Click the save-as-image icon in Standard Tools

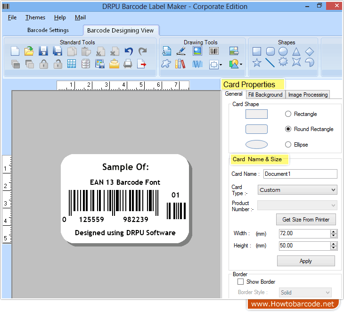(x=100, y=64)
